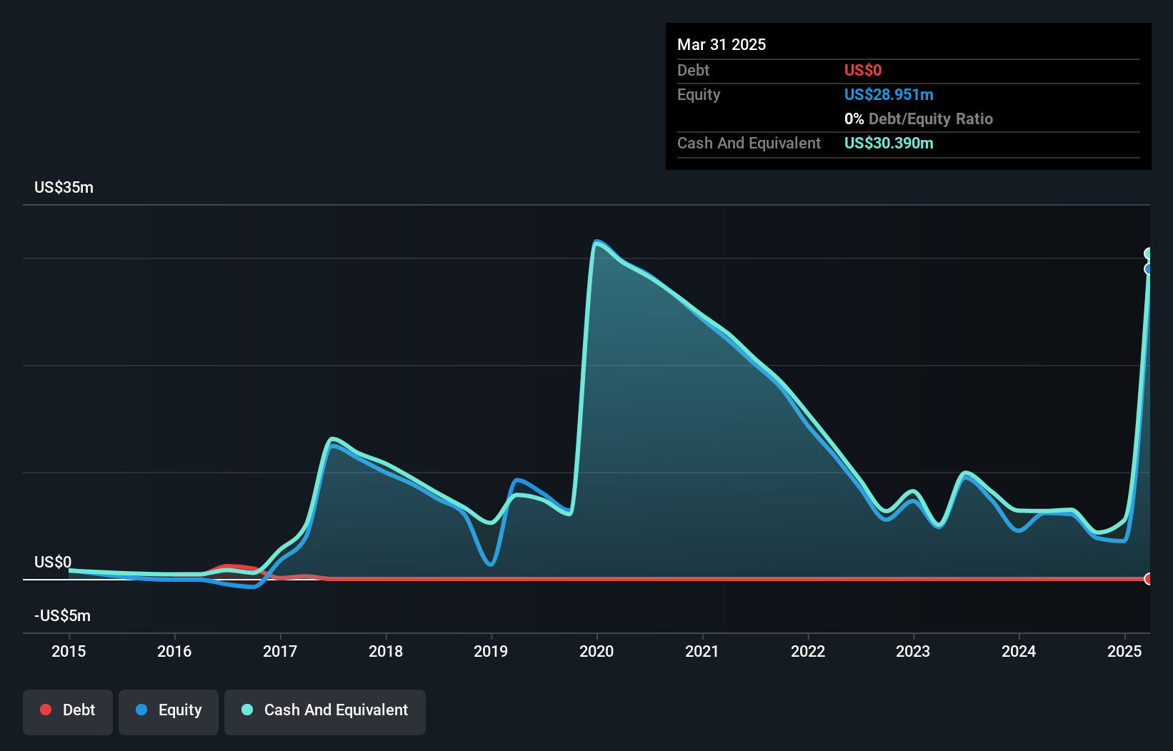Click the 2024 x-axis label
1173x751 pixels.
click(x=1019, y=651)
